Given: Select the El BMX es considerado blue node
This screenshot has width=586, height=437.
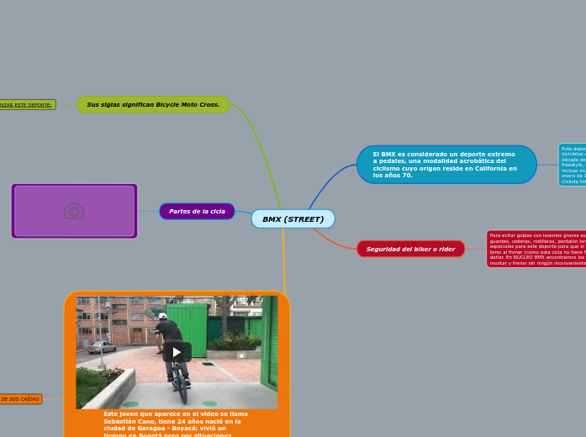Looking at the screenshot, I should tap(446, 165).
